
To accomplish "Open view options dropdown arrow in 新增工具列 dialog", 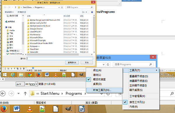I will click(x=86, y=12).
